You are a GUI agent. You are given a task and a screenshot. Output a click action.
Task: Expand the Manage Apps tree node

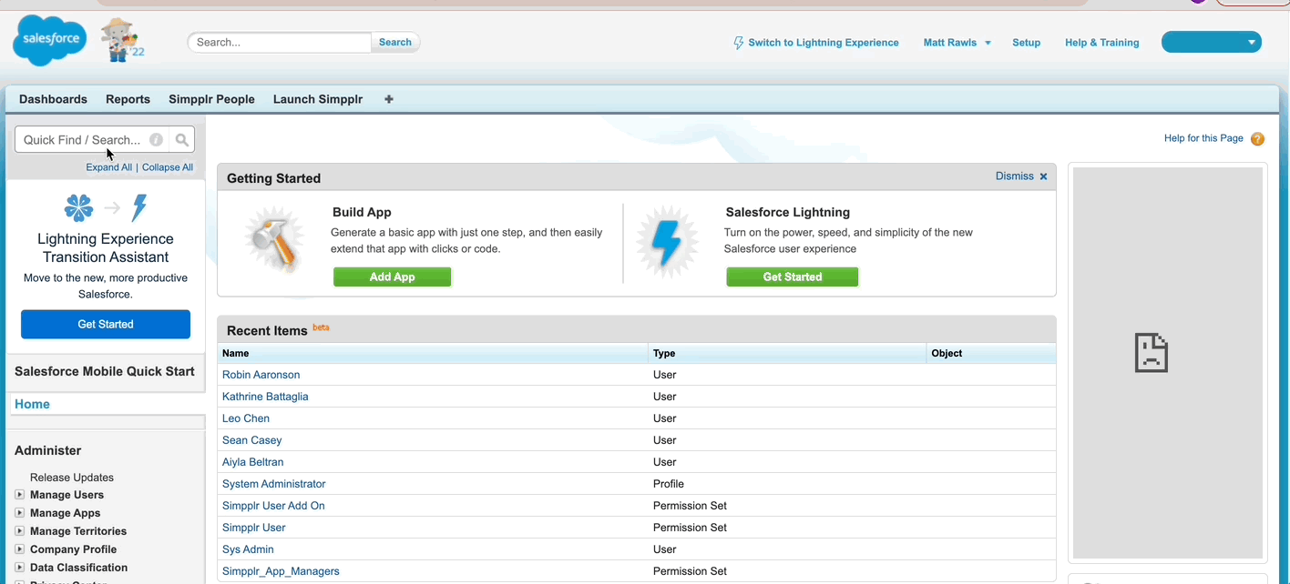pyautogui.click(x=19, y=513)
